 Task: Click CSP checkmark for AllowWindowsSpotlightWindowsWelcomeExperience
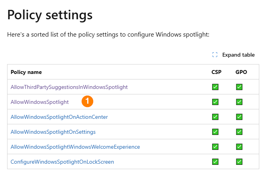pyautogui.click(x=215, y=147)
